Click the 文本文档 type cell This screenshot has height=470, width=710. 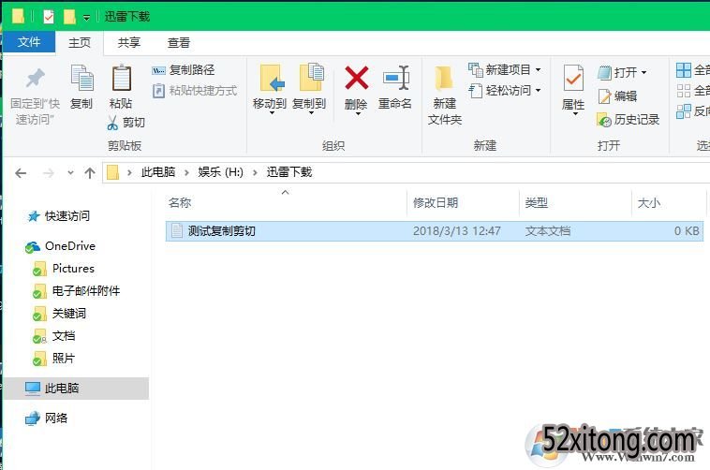pos(548,231)
